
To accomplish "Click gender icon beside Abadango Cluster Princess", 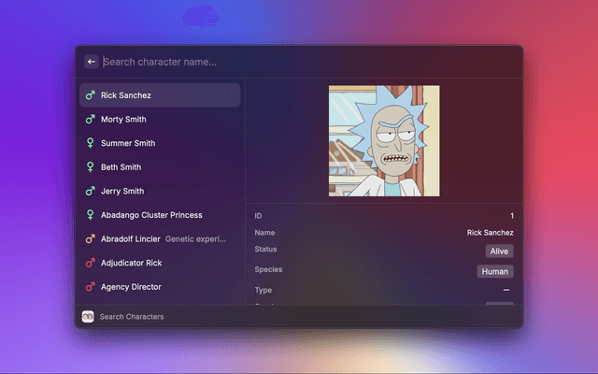I will coord(91,215).
